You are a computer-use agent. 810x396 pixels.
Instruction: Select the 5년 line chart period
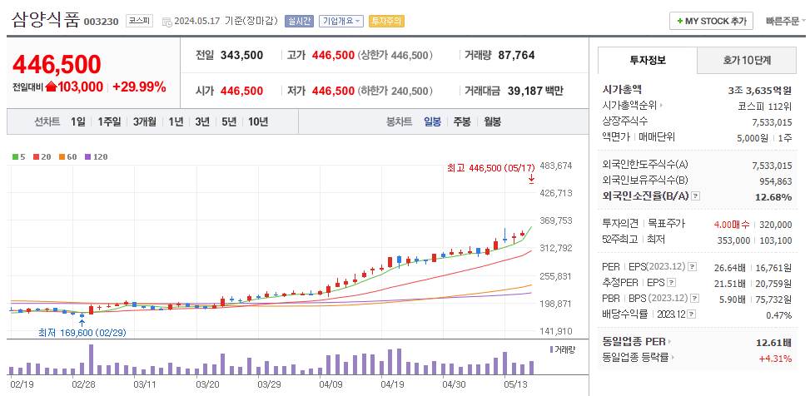point(229,122)
